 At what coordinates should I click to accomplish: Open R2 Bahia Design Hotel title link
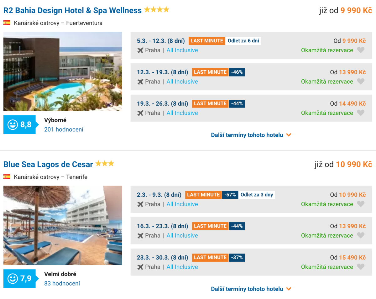tap(72, 10)
